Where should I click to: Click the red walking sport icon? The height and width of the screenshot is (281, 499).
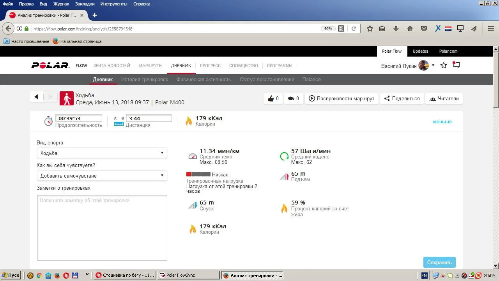coord(67,98)
